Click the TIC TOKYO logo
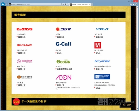This screenshot has height=111, width=139. click(24, 77)
